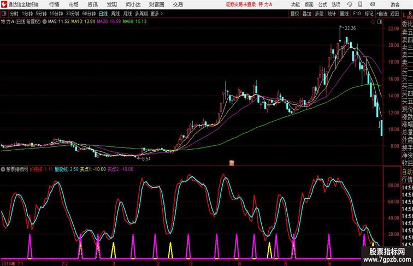Open the 问小达 menu
This screenshot has width=413, height=266.
(133, 4)
